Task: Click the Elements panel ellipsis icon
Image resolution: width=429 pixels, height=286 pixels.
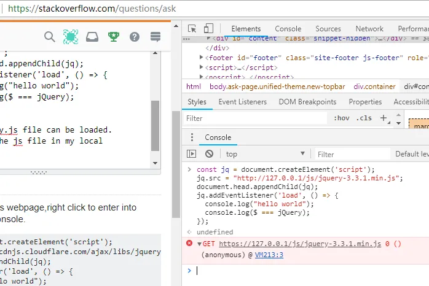Action: pos(186,39)
